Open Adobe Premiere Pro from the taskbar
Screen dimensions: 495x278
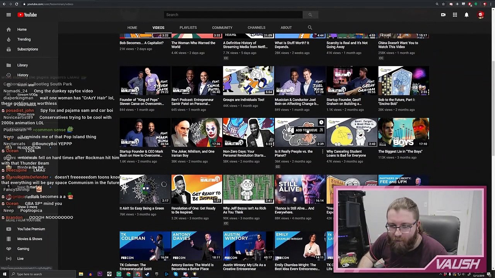point(100,274)
